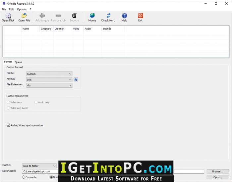
Task: Click the Open... button
Action: click(218, 177)
